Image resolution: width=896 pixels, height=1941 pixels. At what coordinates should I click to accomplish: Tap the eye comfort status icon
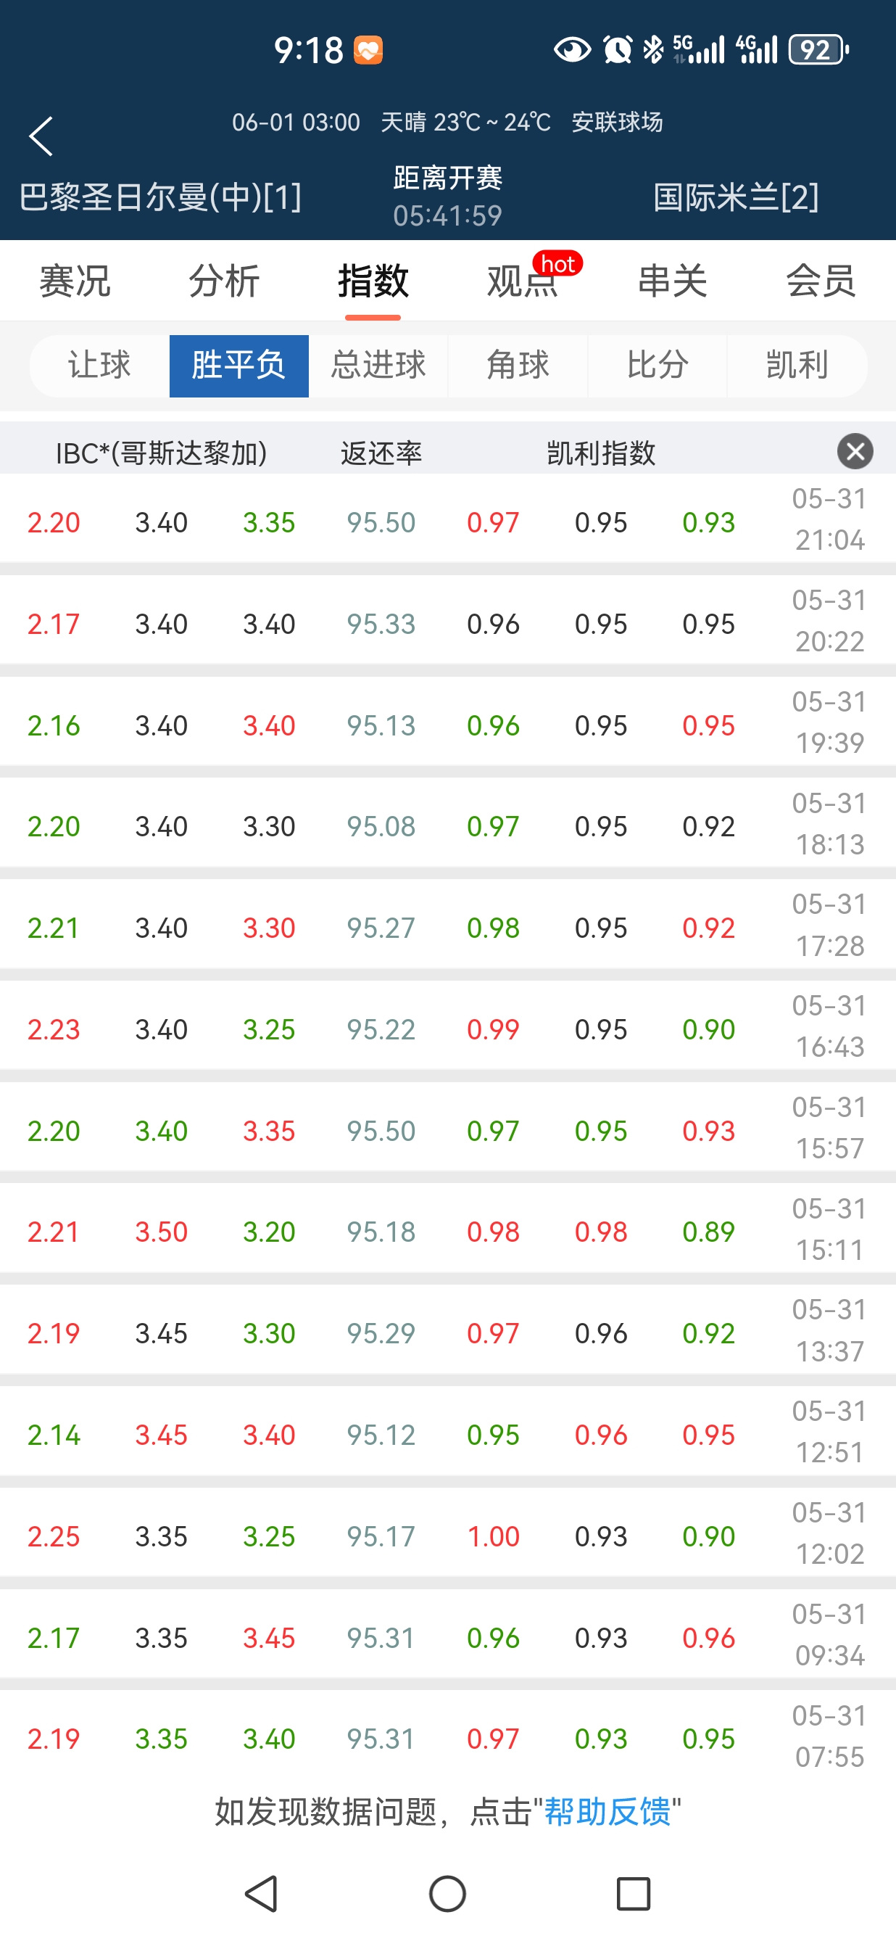(x=571, y=51)
